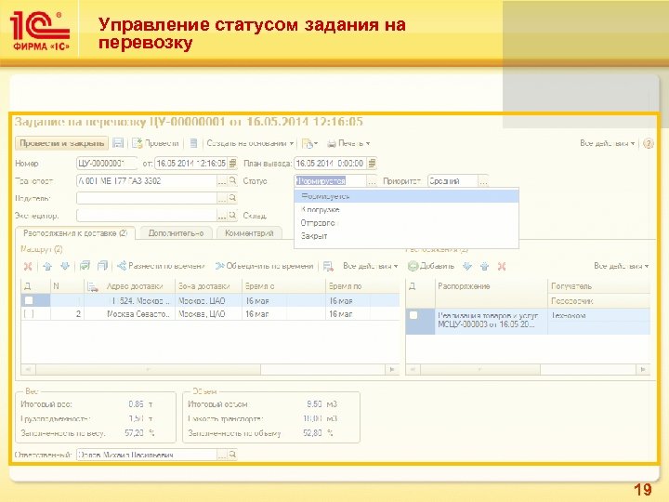Click right arrow of route table scrollbar
Image resolution: width=669 pixels, height=502 pixels.
pyautogui.click(x=392, y=369)
